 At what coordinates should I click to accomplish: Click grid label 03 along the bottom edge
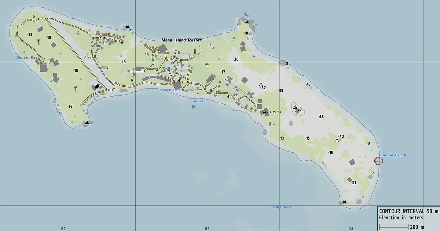click(207, 229)
